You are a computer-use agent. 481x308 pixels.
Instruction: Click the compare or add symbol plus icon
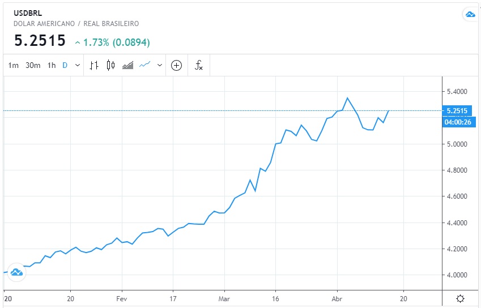[x=176, y=65]
